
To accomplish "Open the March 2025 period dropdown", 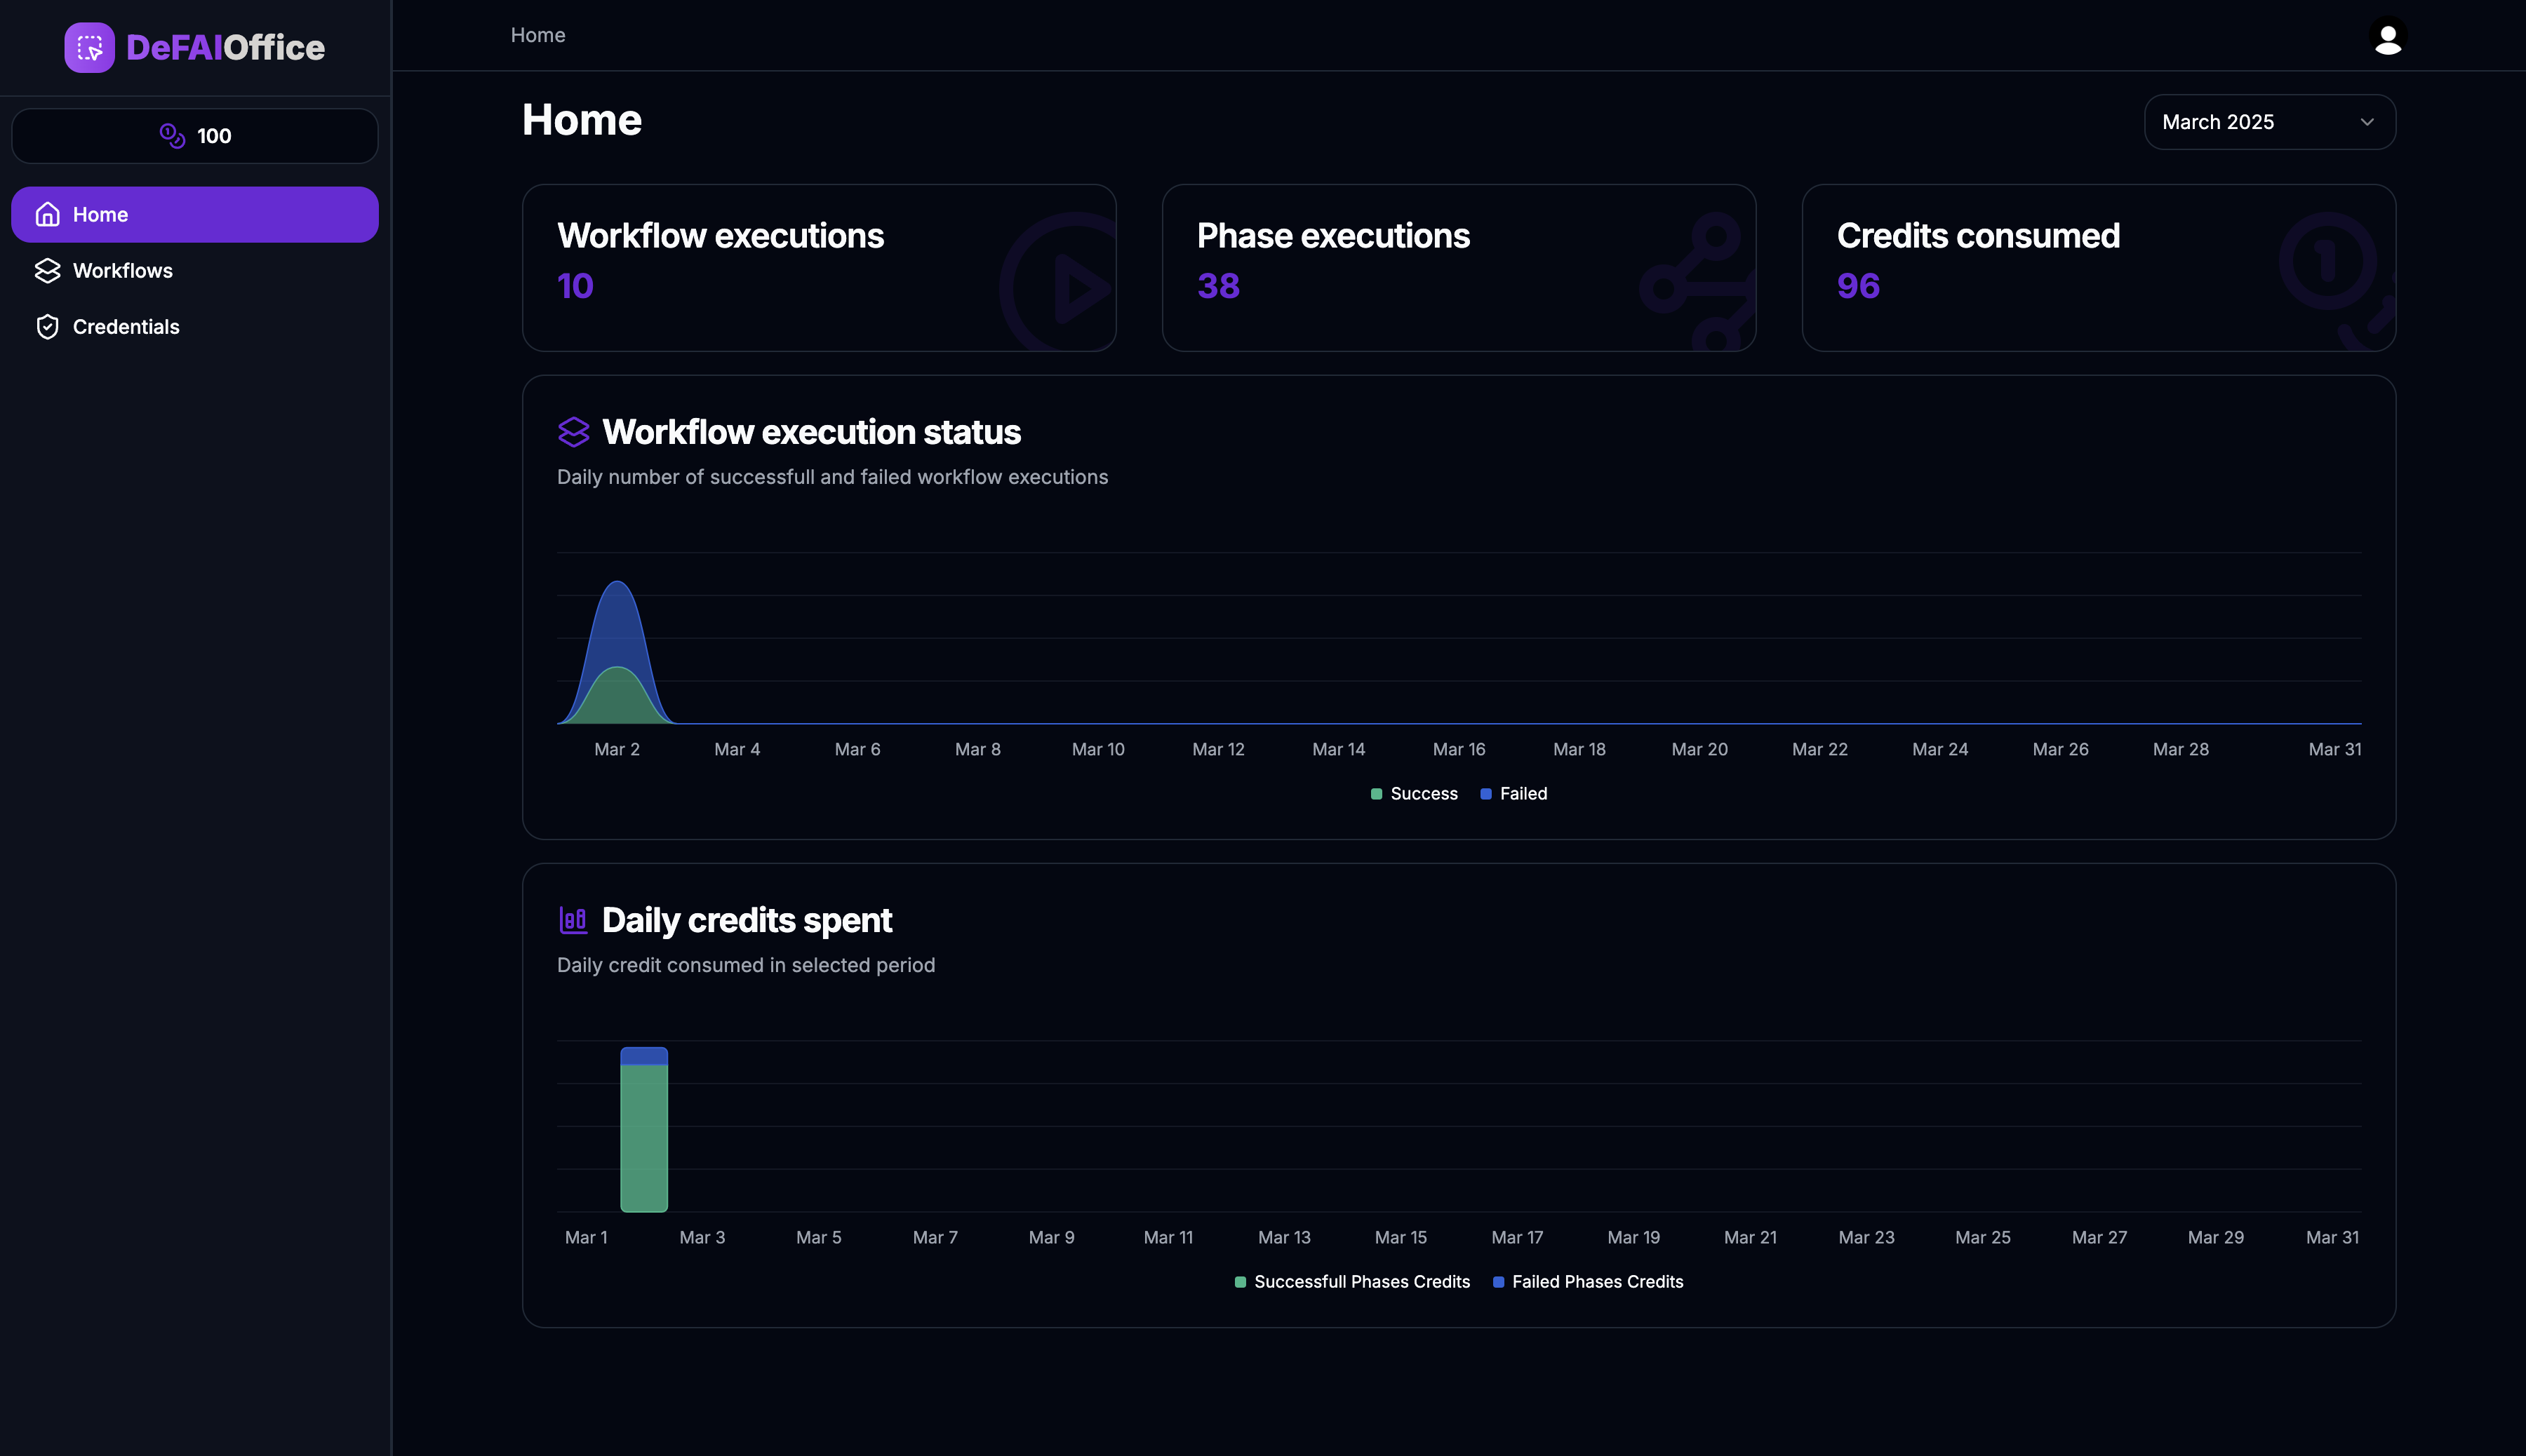I will pos(2268,122).
